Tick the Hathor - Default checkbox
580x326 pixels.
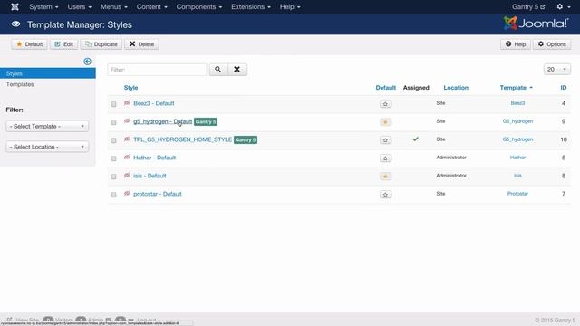[113, 158]
